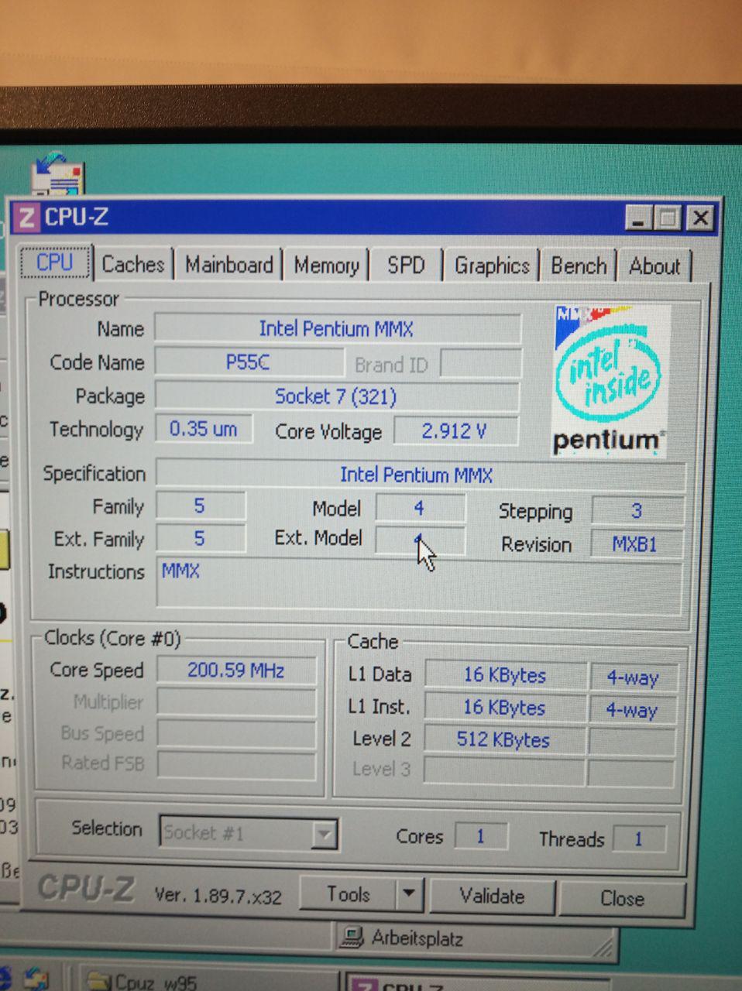
Task: Click the Arbeitsplatz computer icon
Action: [352, 938]
